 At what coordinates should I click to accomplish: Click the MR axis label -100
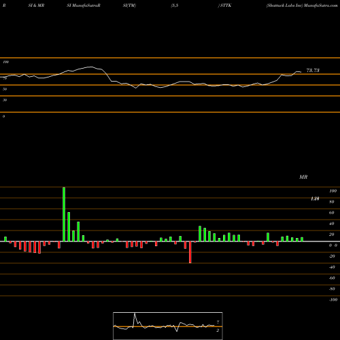tap(333, 300)
